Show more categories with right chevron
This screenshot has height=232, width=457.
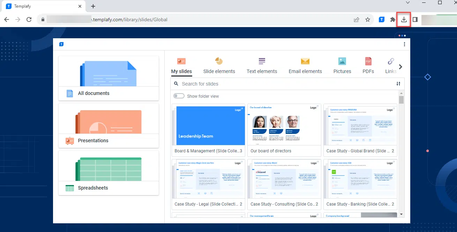click(x=400, y=67)
